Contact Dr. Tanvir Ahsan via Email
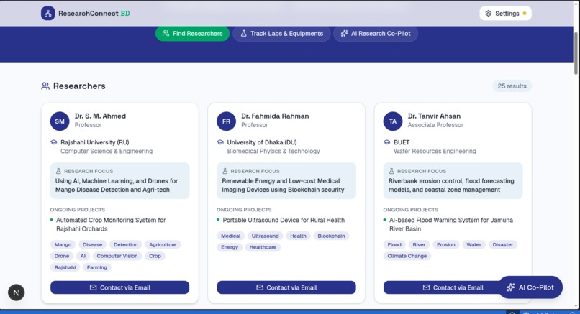Viewport: 580px width, 314px height. [x=440, y=287]
